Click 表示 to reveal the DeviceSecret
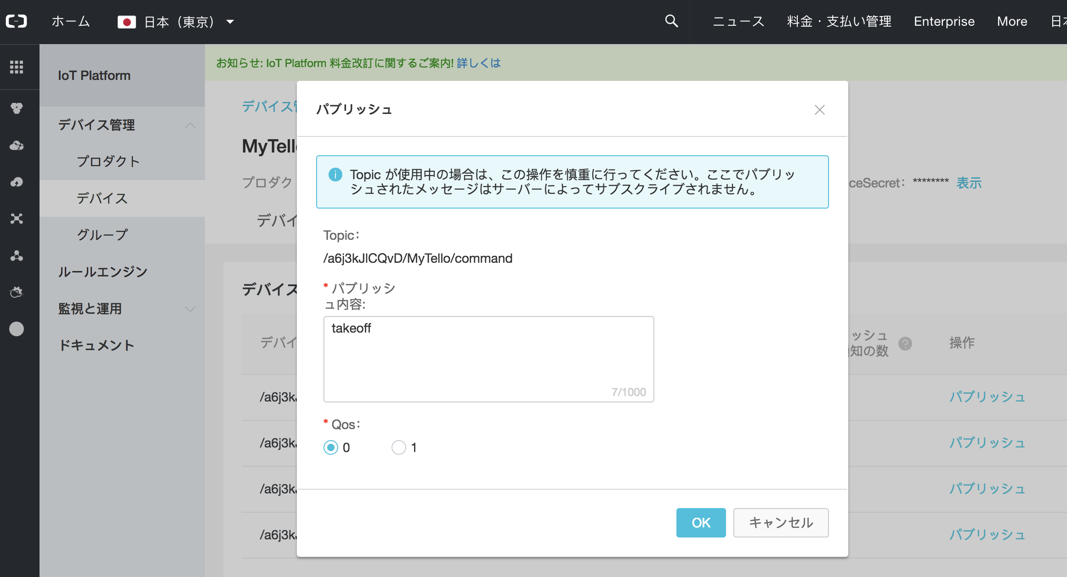Viewport: 1067px width, 577px height. 968,182
